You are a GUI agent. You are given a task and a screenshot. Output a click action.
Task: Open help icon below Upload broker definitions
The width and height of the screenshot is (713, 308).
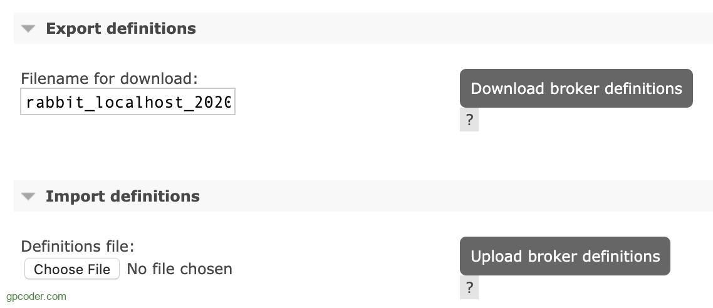(x=469, y=287)
